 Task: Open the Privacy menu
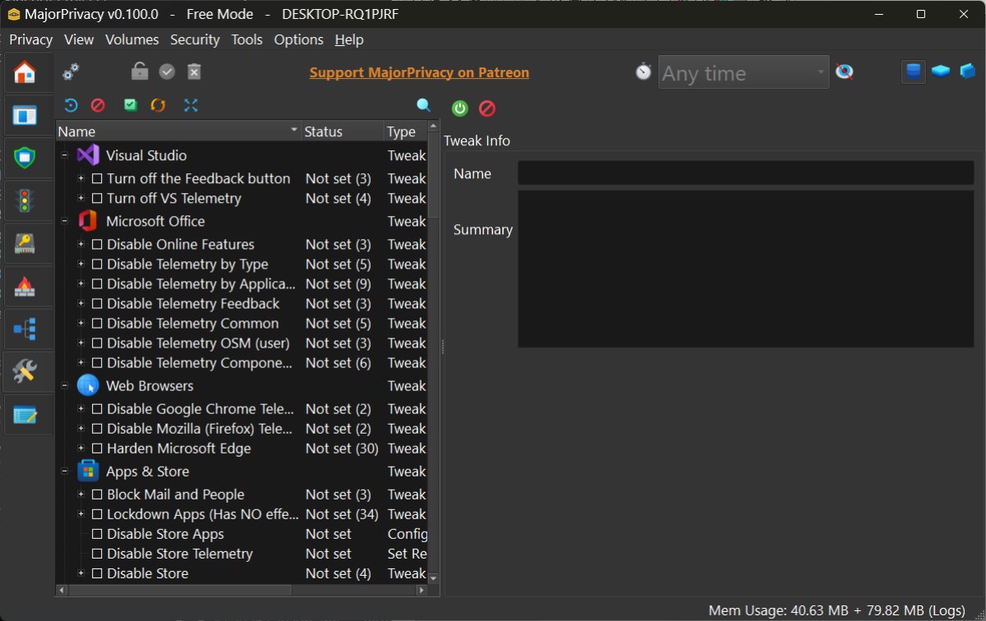(x=30, y=39)
